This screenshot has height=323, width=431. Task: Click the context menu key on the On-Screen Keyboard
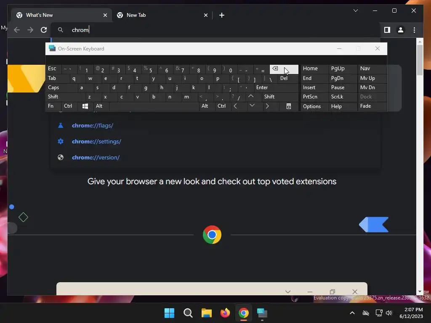[x=289, y=106]
